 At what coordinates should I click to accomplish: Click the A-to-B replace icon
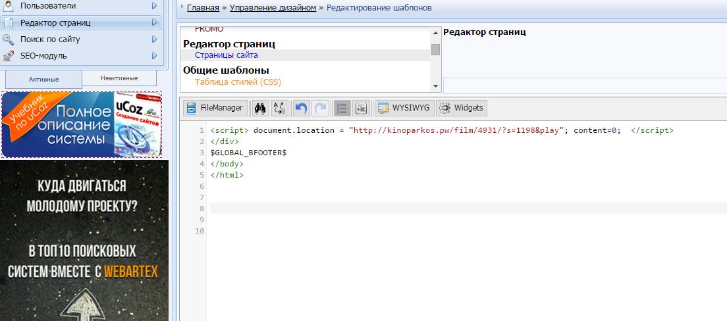[280, 108]
